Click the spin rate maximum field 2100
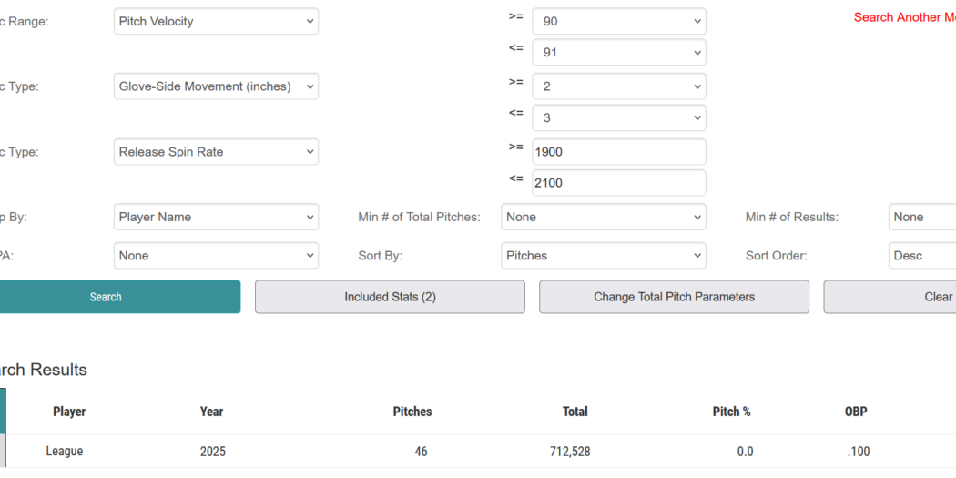956x478 pixels. [x=619, y=183]
